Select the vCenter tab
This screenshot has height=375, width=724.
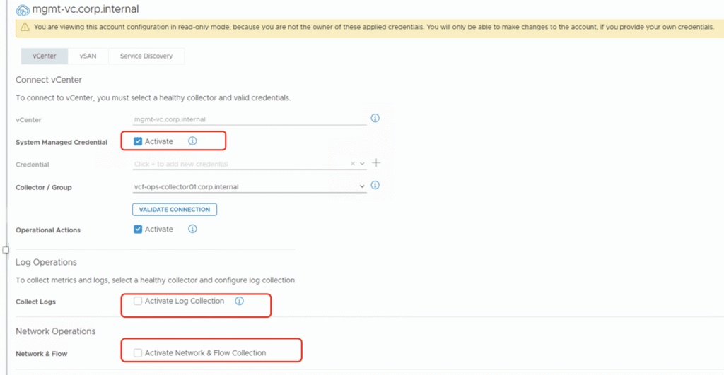pos(45,56)
